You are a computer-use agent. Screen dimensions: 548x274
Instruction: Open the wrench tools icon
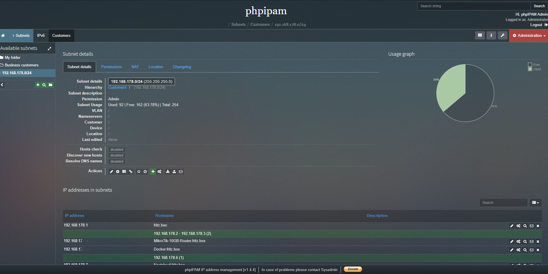click(502, 35)
